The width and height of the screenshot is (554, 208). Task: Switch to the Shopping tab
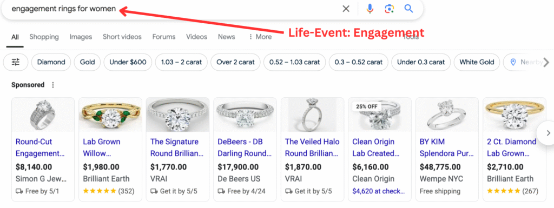[x=44, y=37]
